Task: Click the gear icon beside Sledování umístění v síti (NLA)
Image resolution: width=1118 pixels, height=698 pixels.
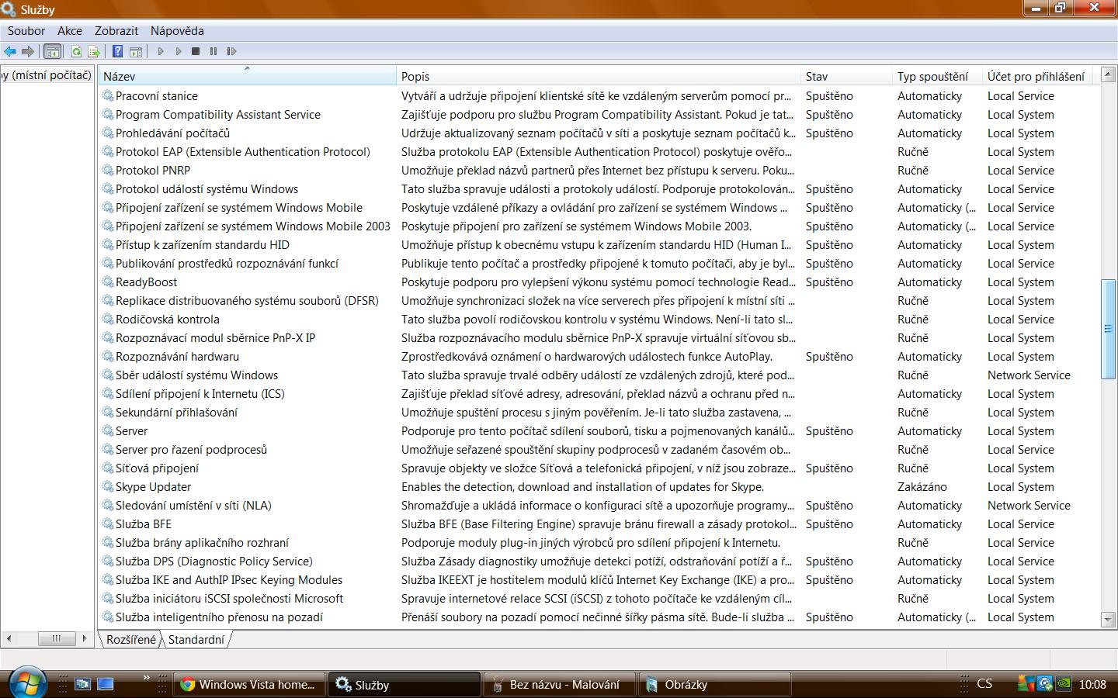Action: (x=108, y=506)
